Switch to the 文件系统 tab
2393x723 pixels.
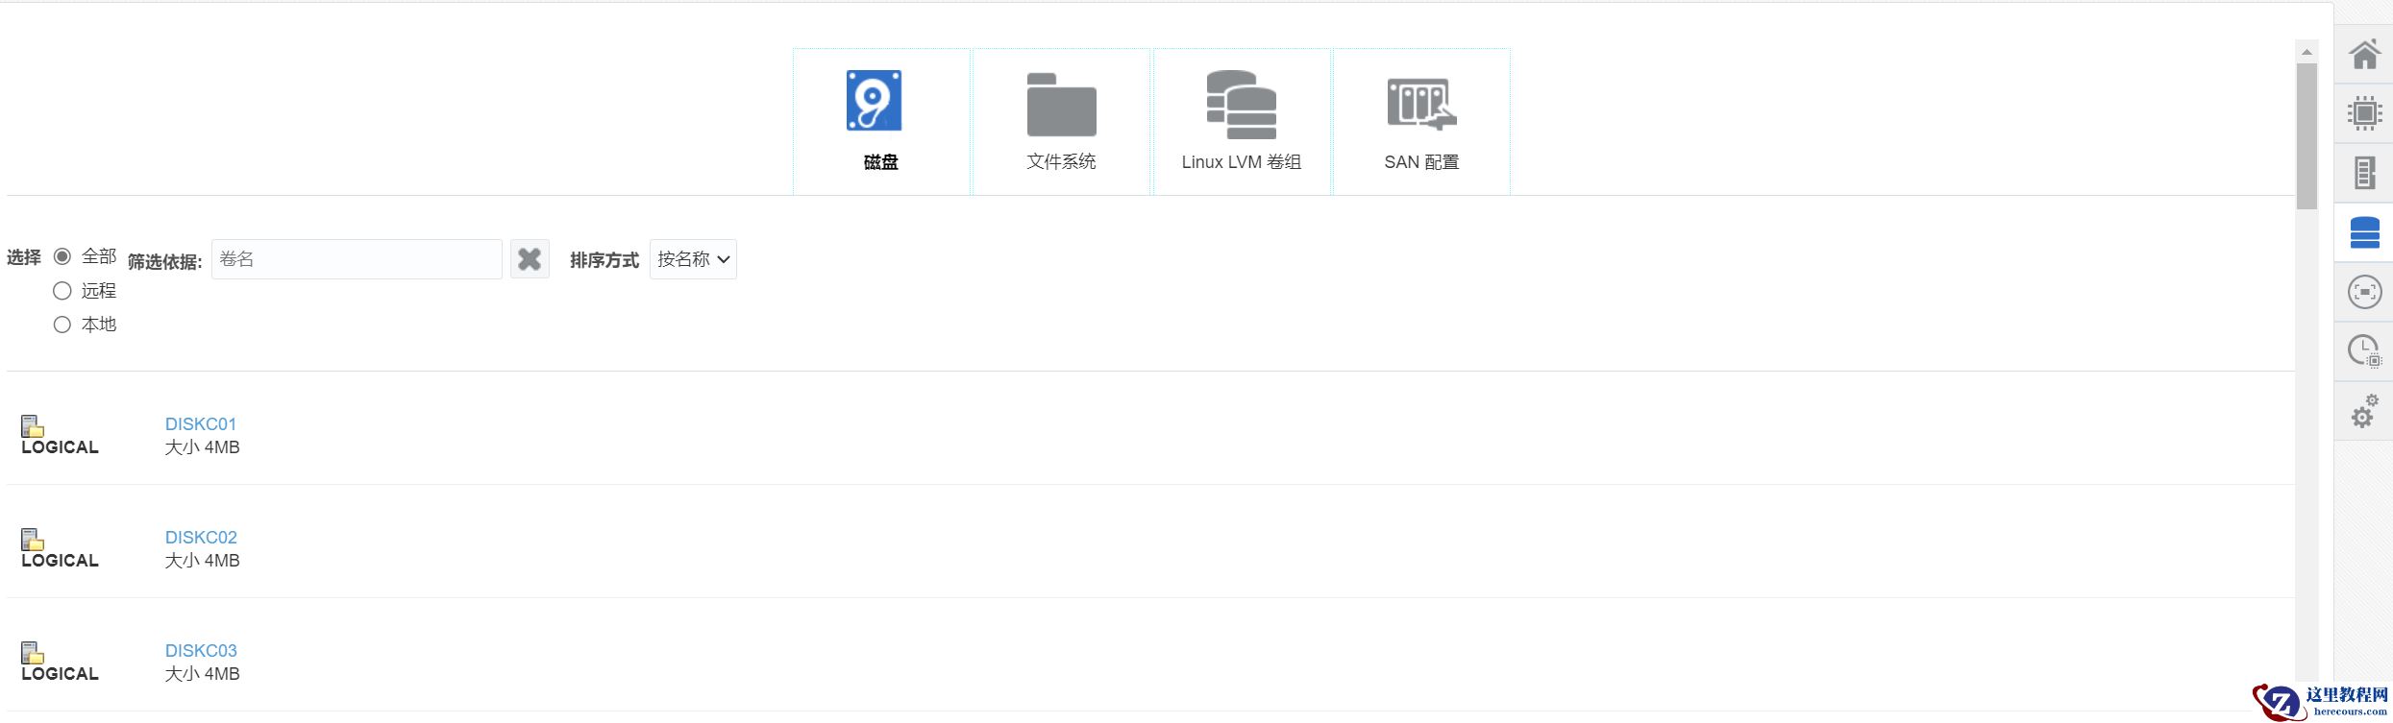[x=1061, y=122]
